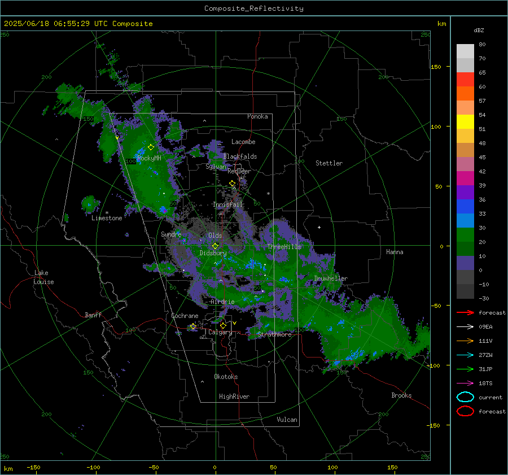Select the magenta 18TS arrow legend icon
Viewport: 508px width, 475px height.
pyautogui.click(x=465, y=384)
